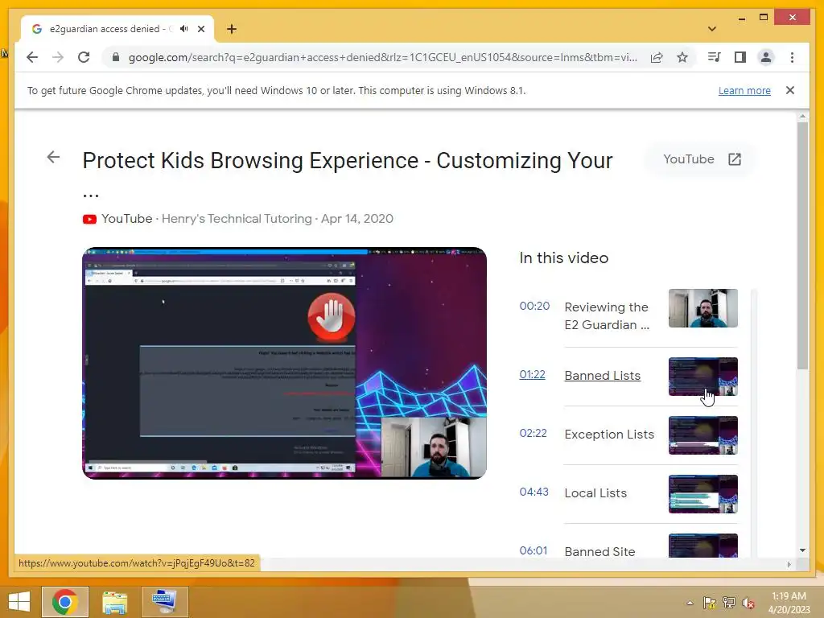Dismiss the Windows update notice

click(790, 90)
